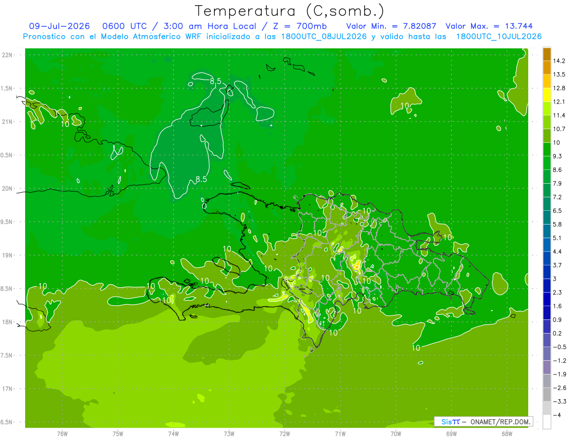Click the '71W' longitude axis label
The height and width of the screenshot is (440, 569).
(x=340, y=433)
